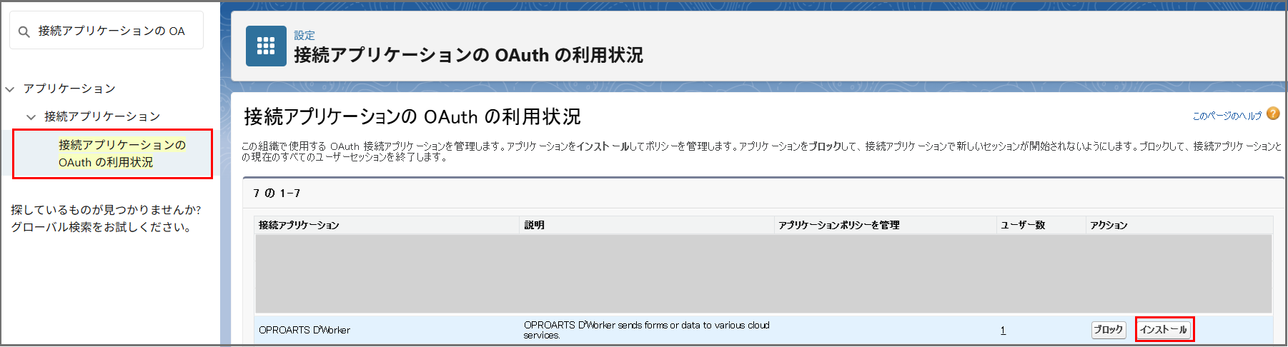Open the このページのヘルプ link
The width and height of the screenshot is (1288, 347).
[x=1227, y=116]
